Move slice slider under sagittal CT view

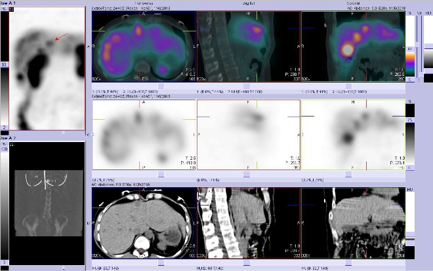pos(247,263)
